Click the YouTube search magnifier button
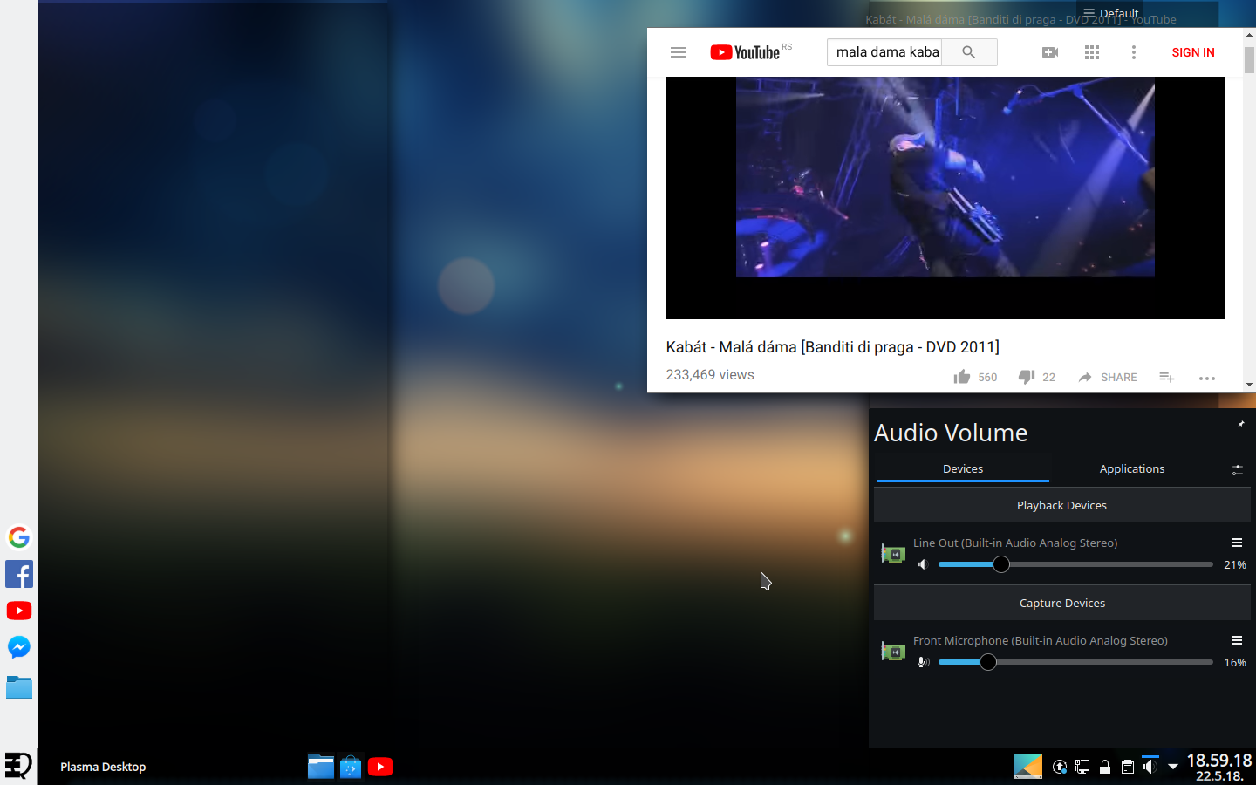Screen dimensions: 1256x785 [969, 52]
